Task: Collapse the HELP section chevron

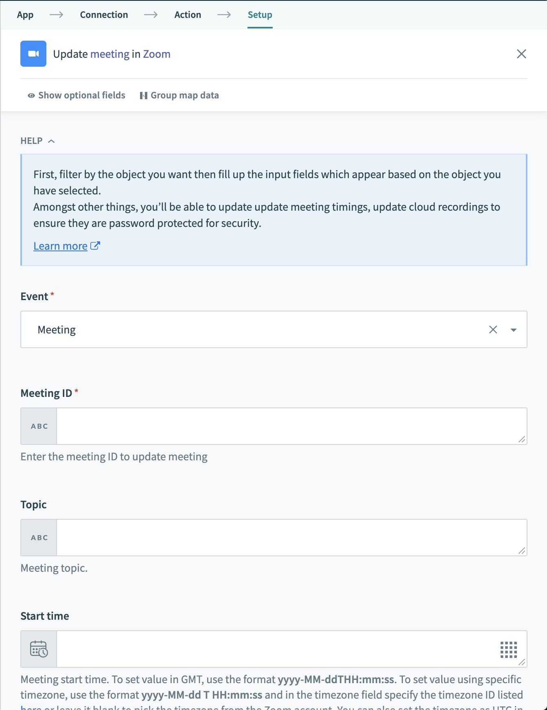Action: click(51, 141)
